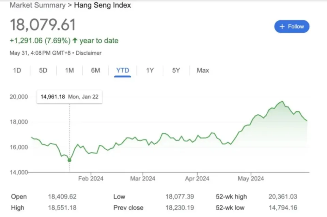Click the green Jan 22 data point
This screenshot has height=217, width=327.
69,160
